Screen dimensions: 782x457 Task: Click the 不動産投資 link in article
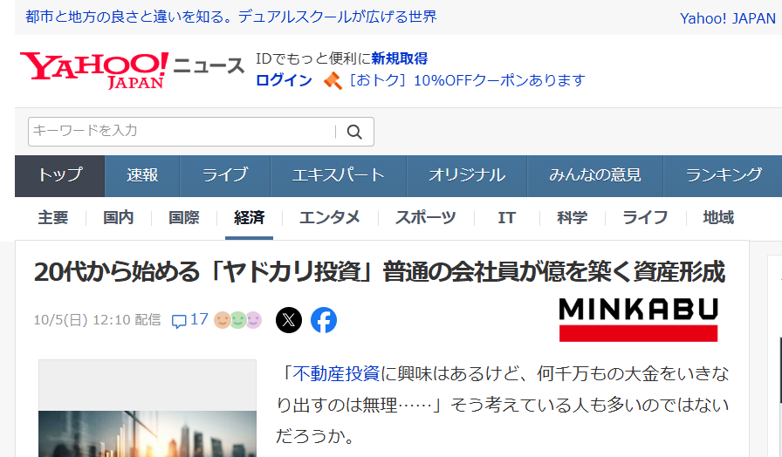coord(336,374)
